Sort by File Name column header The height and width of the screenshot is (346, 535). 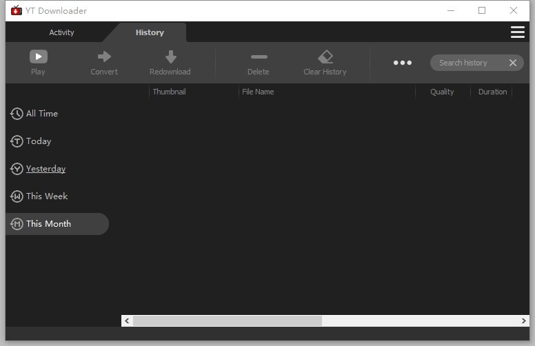click(x=259, y=92)
